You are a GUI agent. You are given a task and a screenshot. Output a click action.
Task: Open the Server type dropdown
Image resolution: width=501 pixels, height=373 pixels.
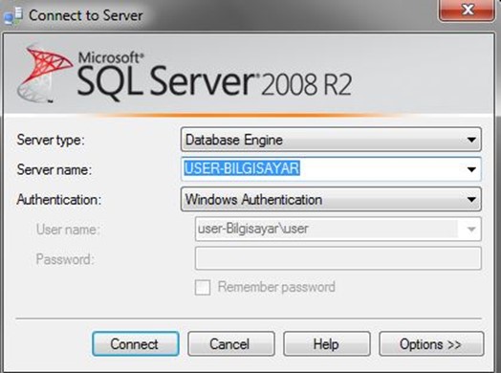pos(331,140)
